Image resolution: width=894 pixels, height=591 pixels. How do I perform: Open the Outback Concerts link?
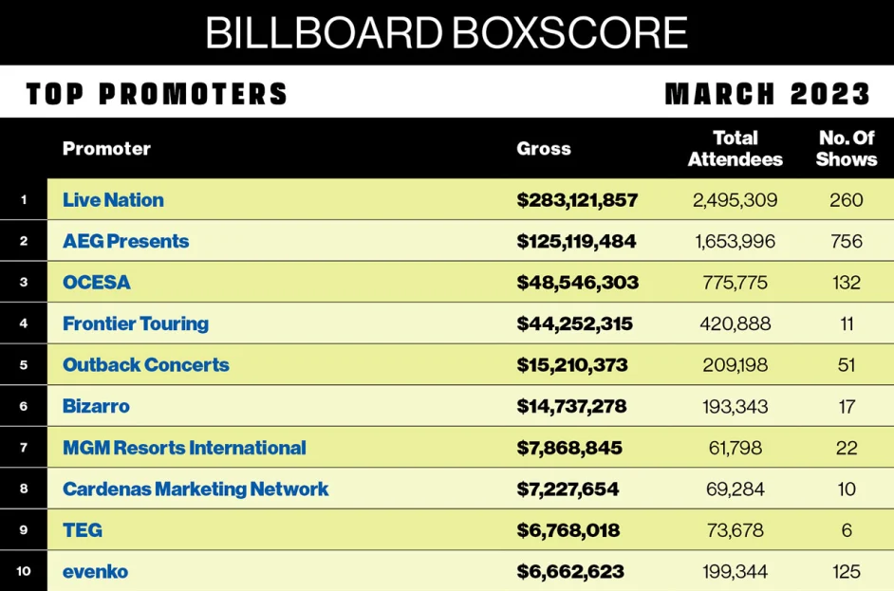pyautogui.click(x=145, y=365)
